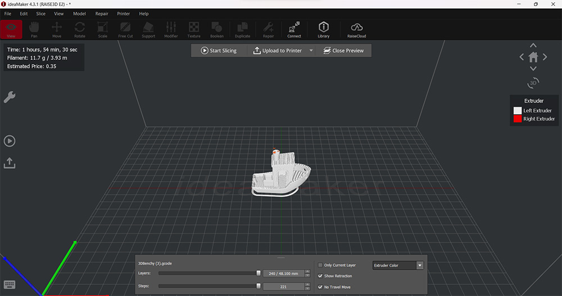Toggle the 3D perspective view icon
562x296 pixels.
[x=533, y=82]
